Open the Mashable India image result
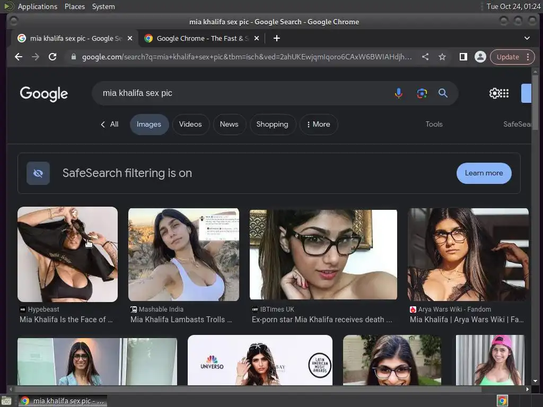 pos(183,254)
